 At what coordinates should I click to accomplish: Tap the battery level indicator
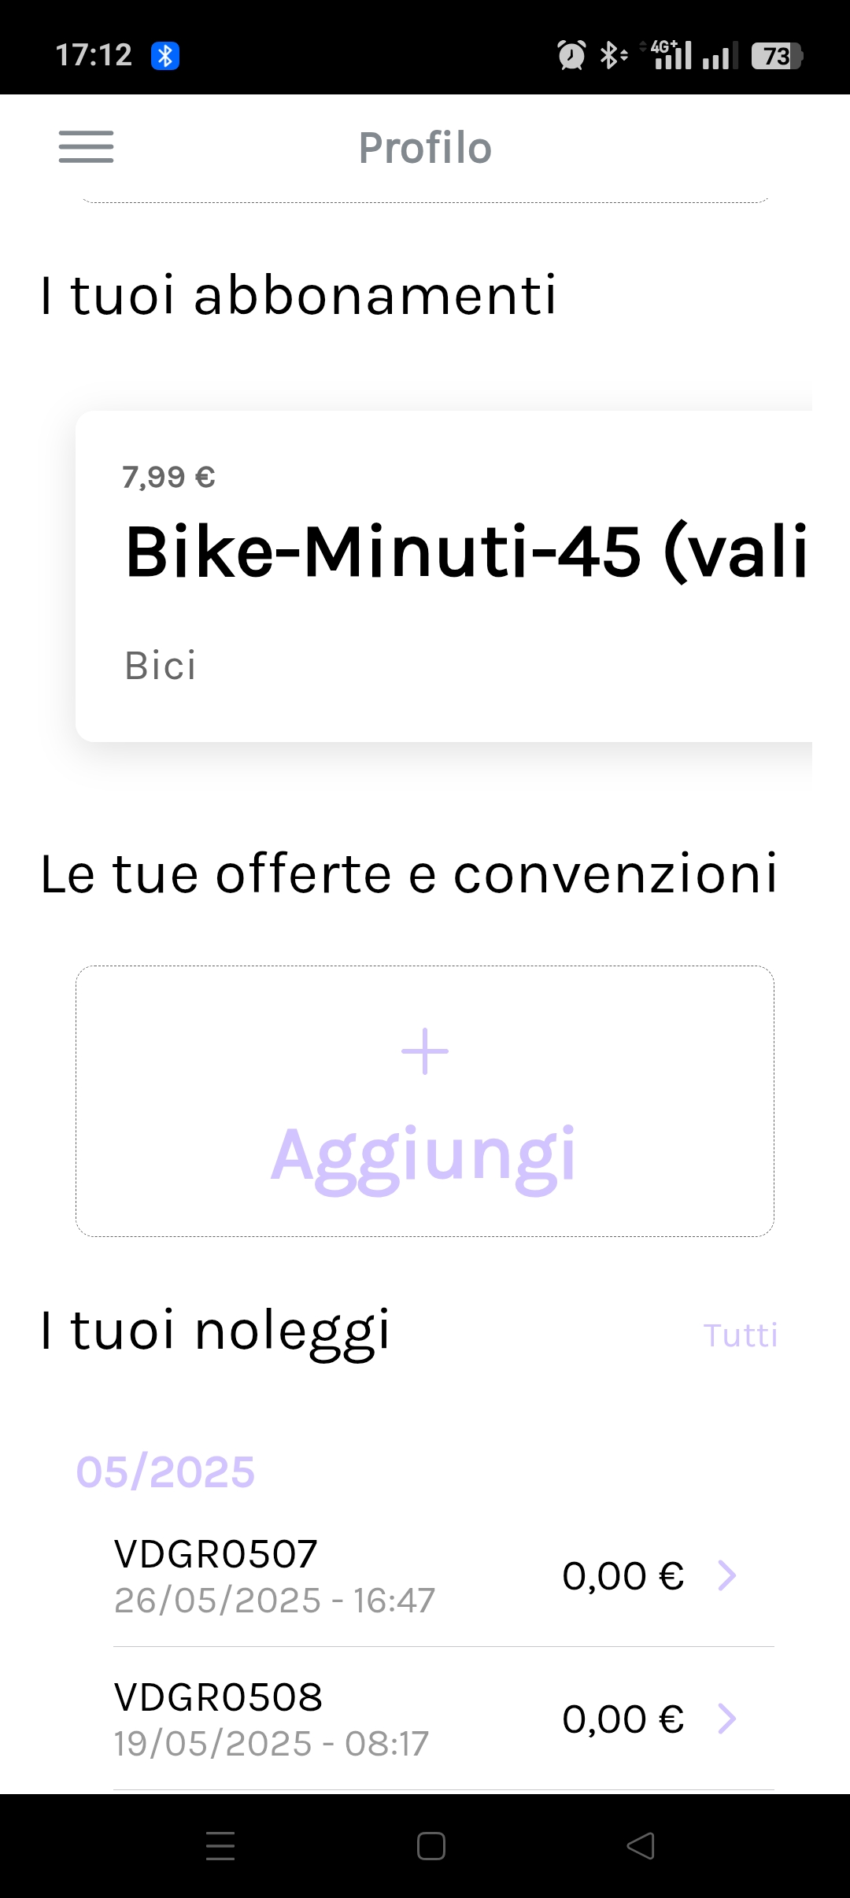click(776, 56)
